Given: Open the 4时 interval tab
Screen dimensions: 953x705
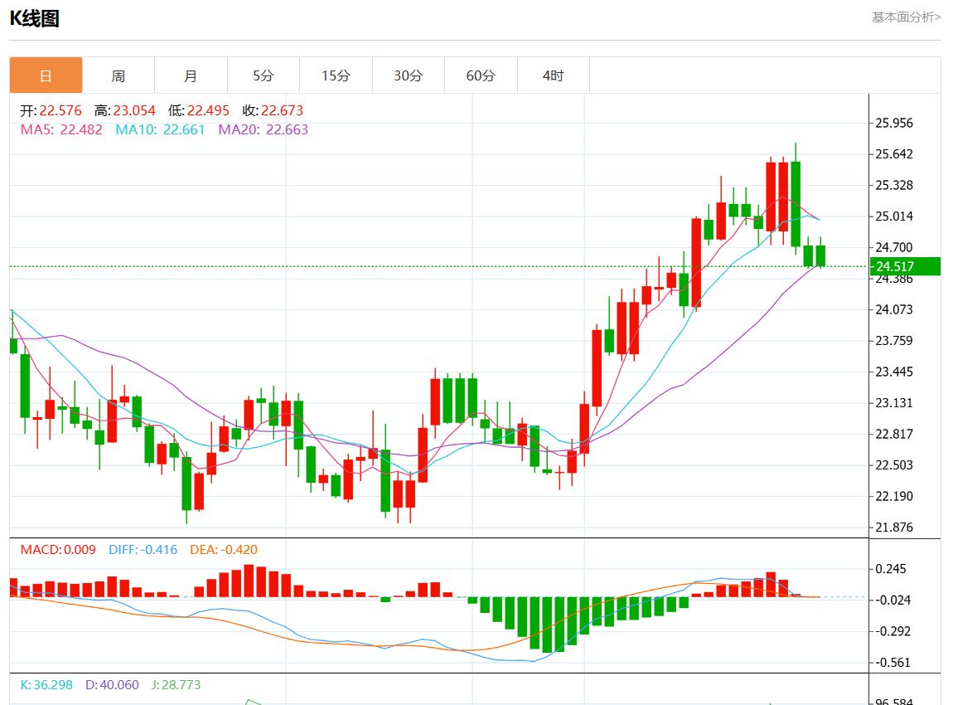Looking at the screenshot, I should [x=553, y=75].
